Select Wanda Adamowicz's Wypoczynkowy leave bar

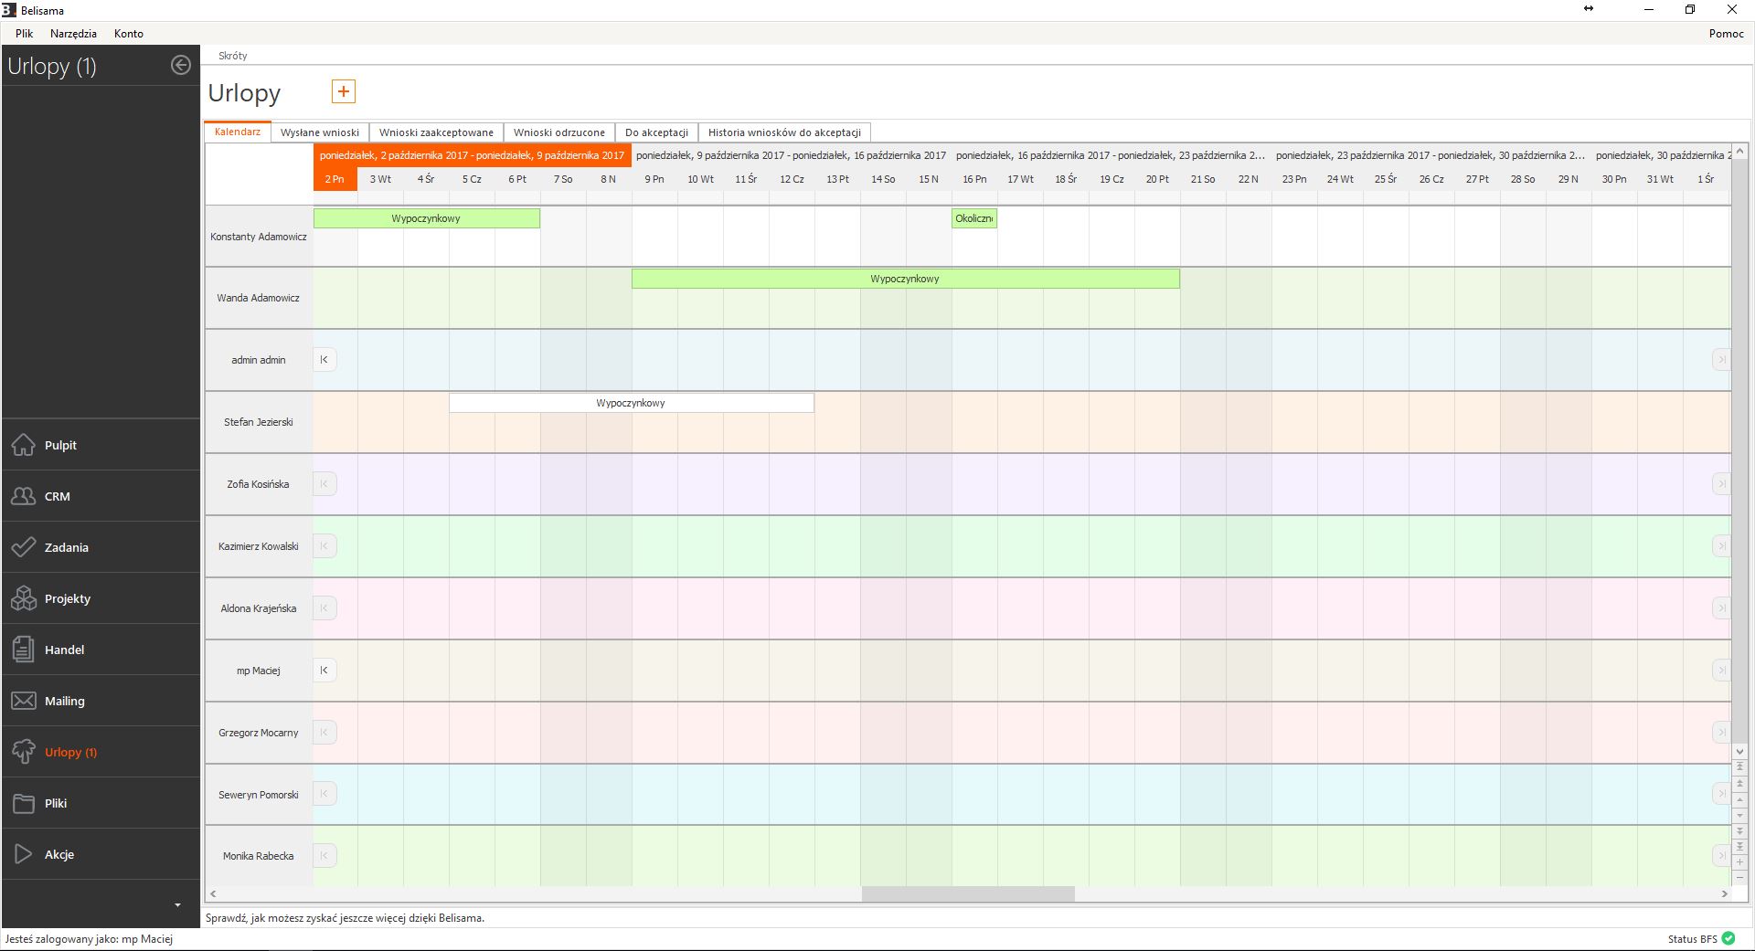click(905, 279)
